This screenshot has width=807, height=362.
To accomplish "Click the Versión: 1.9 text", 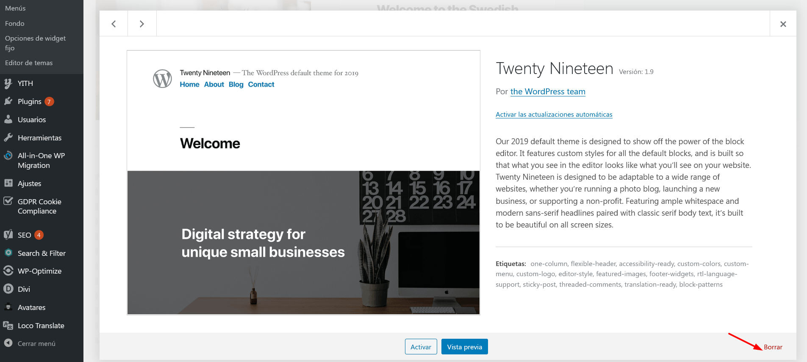I will pyautogui.click(x=636, y=71).
